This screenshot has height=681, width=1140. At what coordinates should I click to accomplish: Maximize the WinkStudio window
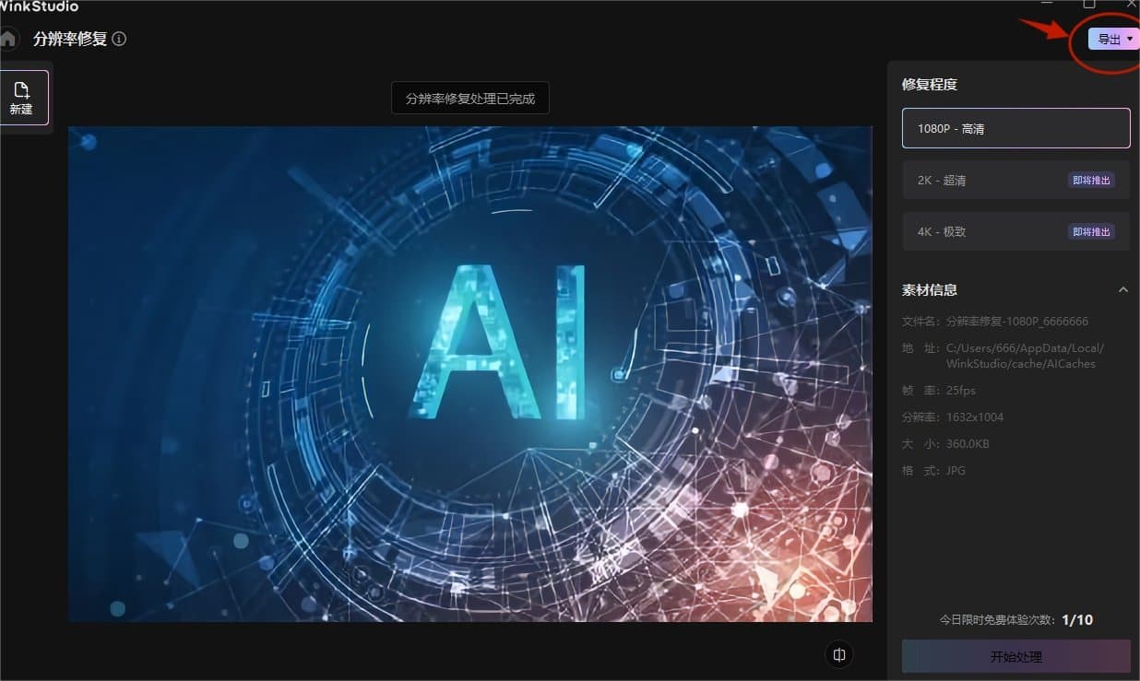[1089, 5]
